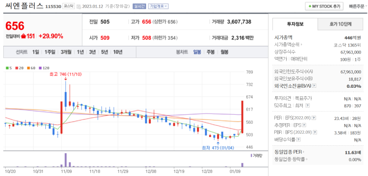Click the purple 거래량 legend marker

click(251, 156)
